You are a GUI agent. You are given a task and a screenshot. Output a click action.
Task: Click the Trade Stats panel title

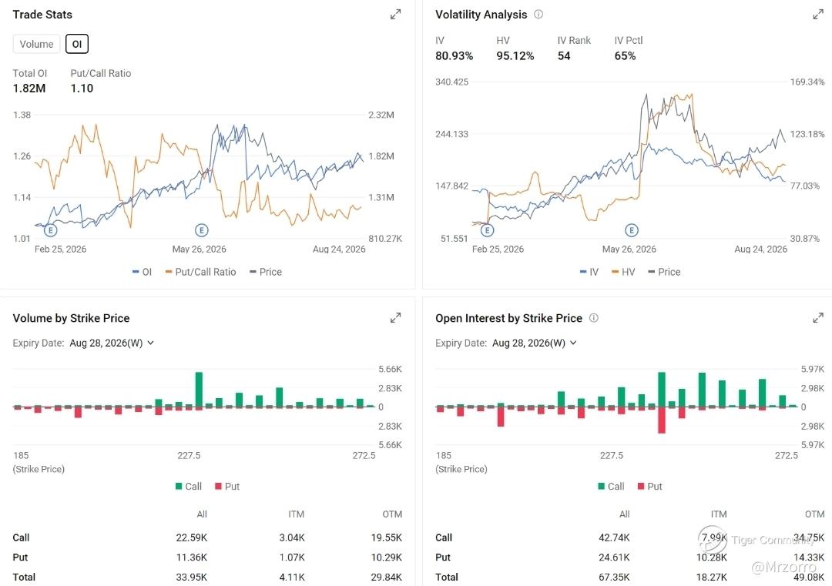click(x=42, y=15)
